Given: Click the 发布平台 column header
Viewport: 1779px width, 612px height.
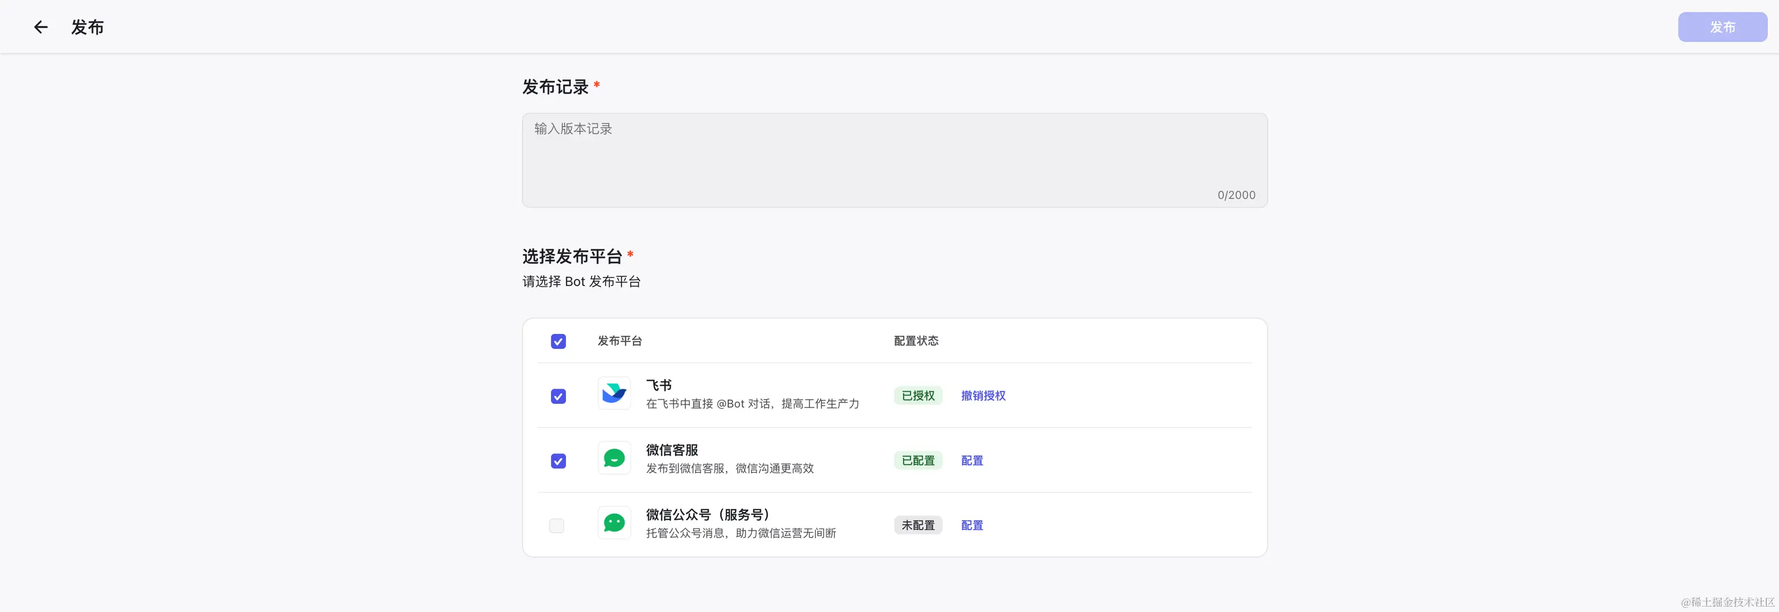Looking at the screenshot, I should click(x=619, y=341).
